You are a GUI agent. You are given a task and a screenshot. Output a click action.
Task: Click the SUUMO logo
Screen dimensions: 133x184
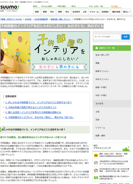[x=10, y=8]
